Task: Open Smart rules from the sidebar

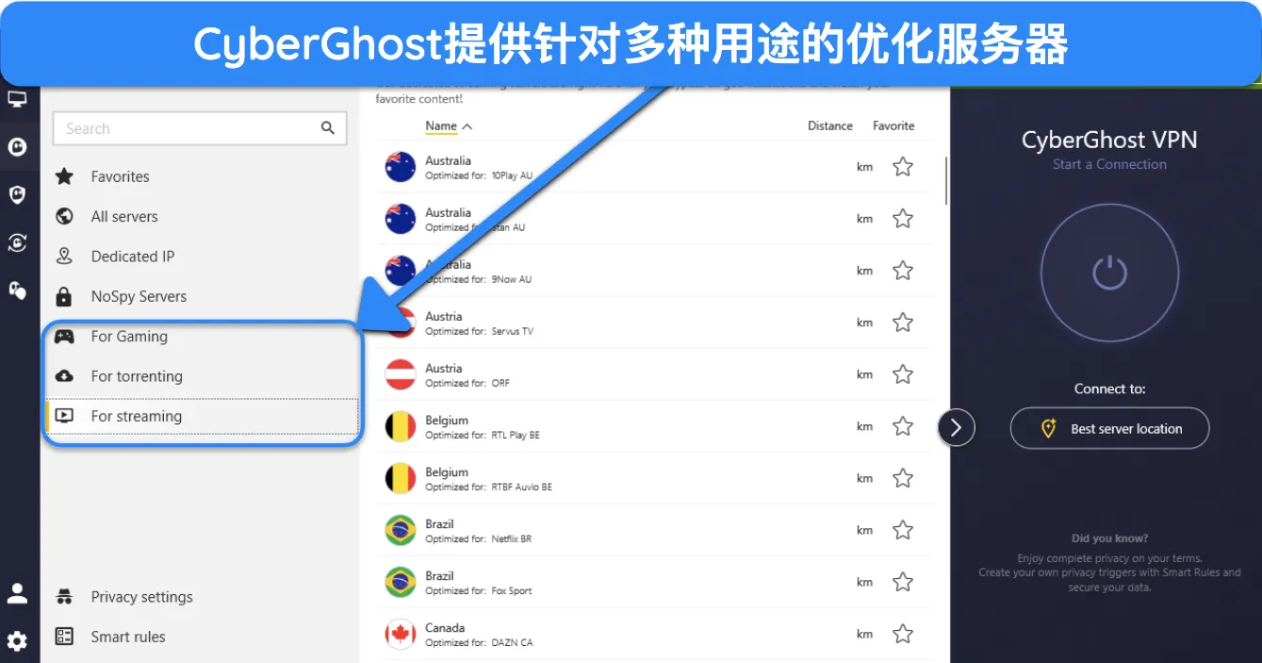Action: [127, 637]
